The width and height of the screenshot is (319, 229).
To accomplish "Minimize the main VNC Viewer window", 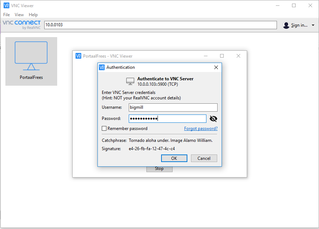I will [x=278, y=5].
